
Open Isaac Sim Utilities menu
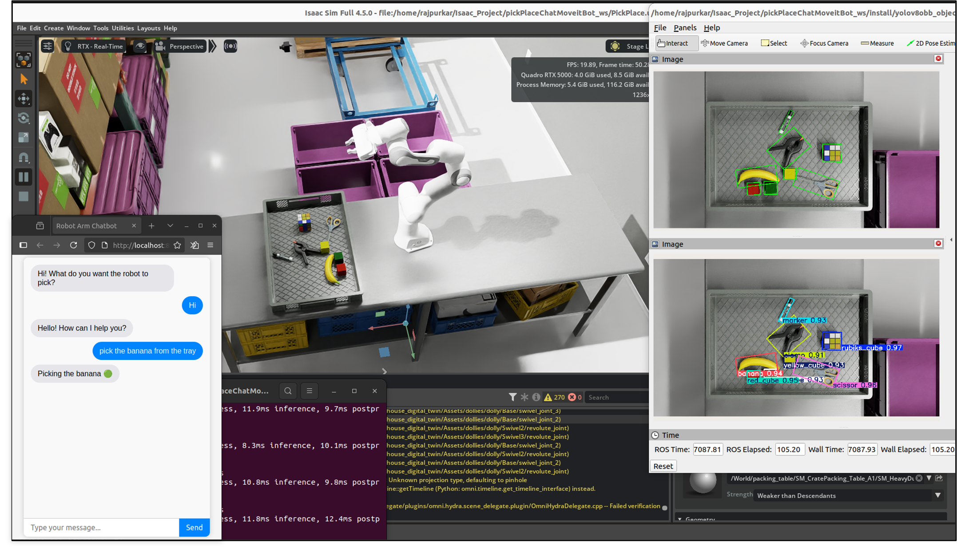(123, 28)
